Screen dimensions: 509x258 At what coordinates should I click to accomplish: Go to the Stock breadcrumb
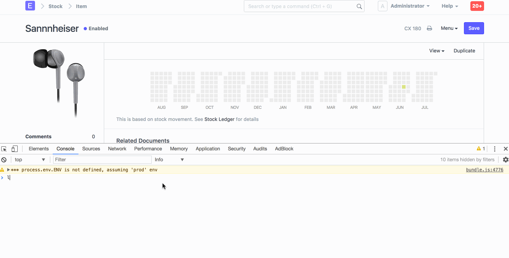pyautogui.click(x=56, y=6)
